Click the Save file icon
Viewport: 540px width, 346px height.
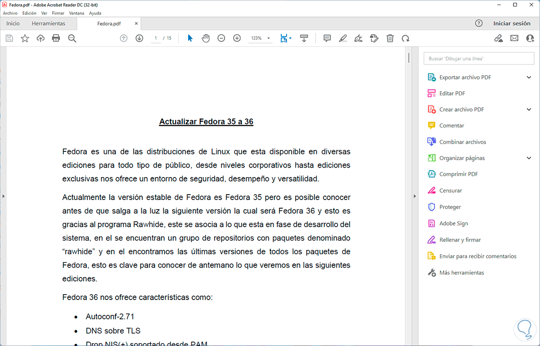9,38
